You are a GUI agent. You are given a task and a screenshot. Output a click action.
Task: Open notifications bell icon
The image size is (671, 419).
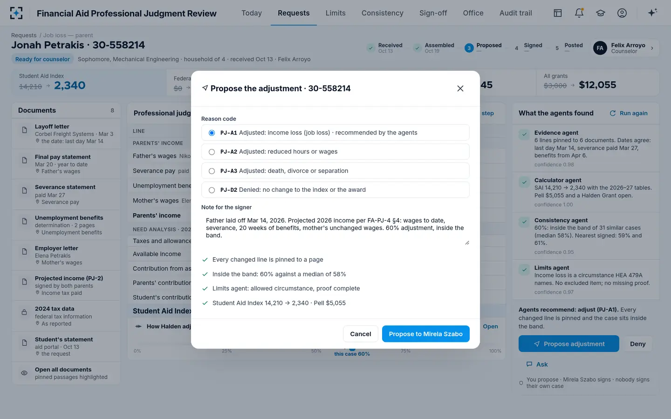pos(579,13)
